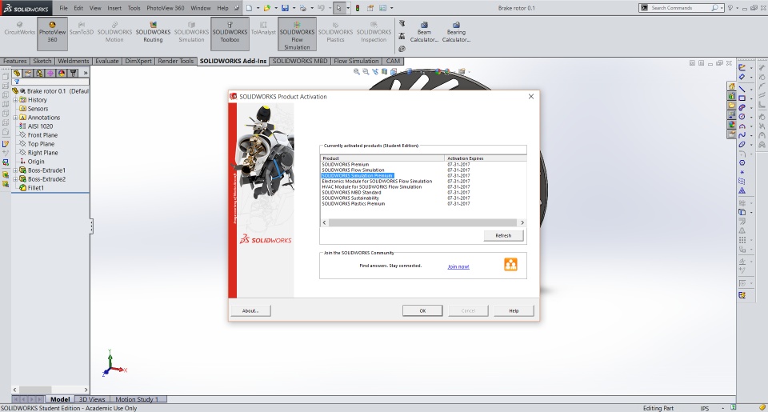Switch to the Motion Study 1 tab

(137, 399)
